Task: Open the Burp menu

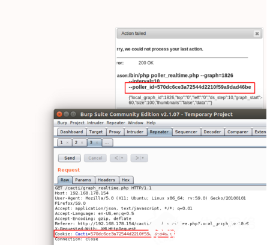Action: coord(62,122)
